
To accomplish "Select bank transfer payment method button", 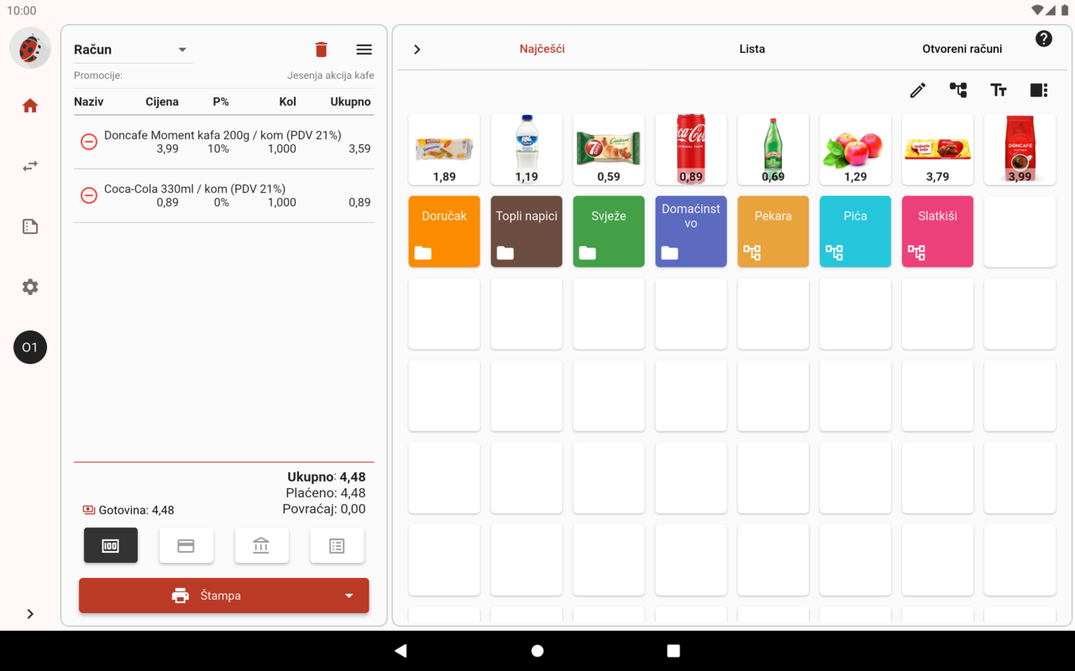I will point(261,546).
